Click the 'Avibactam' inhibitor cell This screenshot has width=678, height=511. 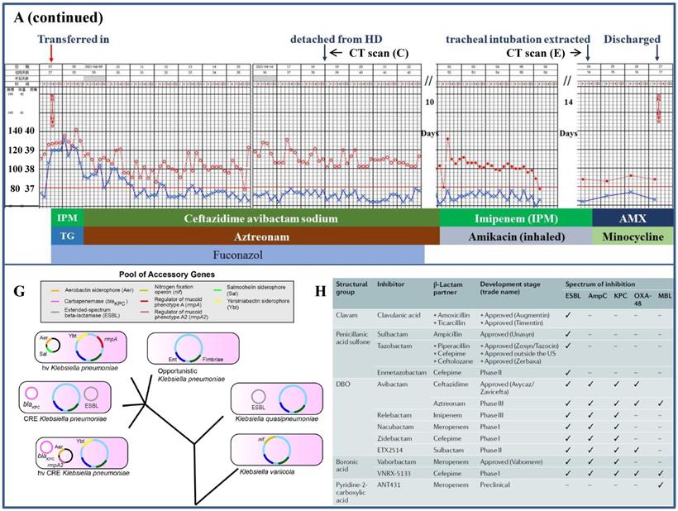click(392, 384)
